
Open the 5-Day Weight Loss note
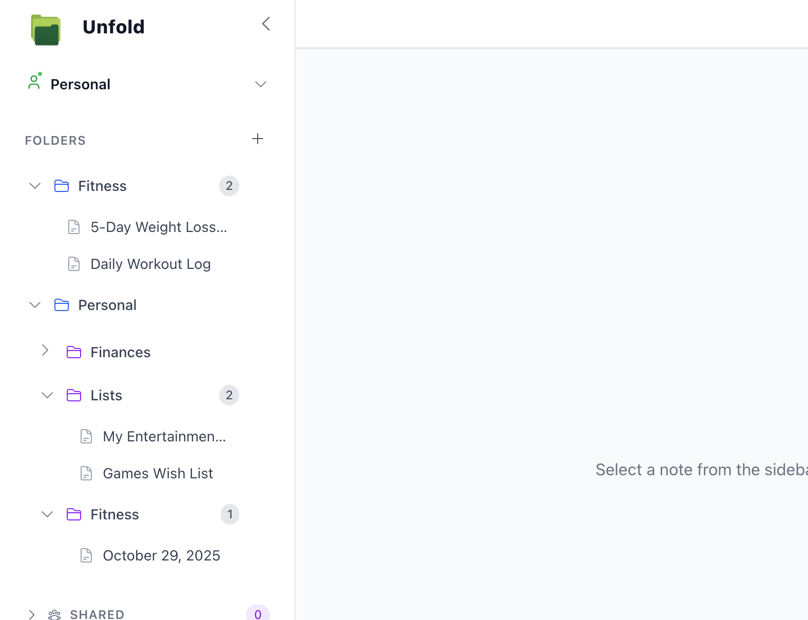pos(160,227)
